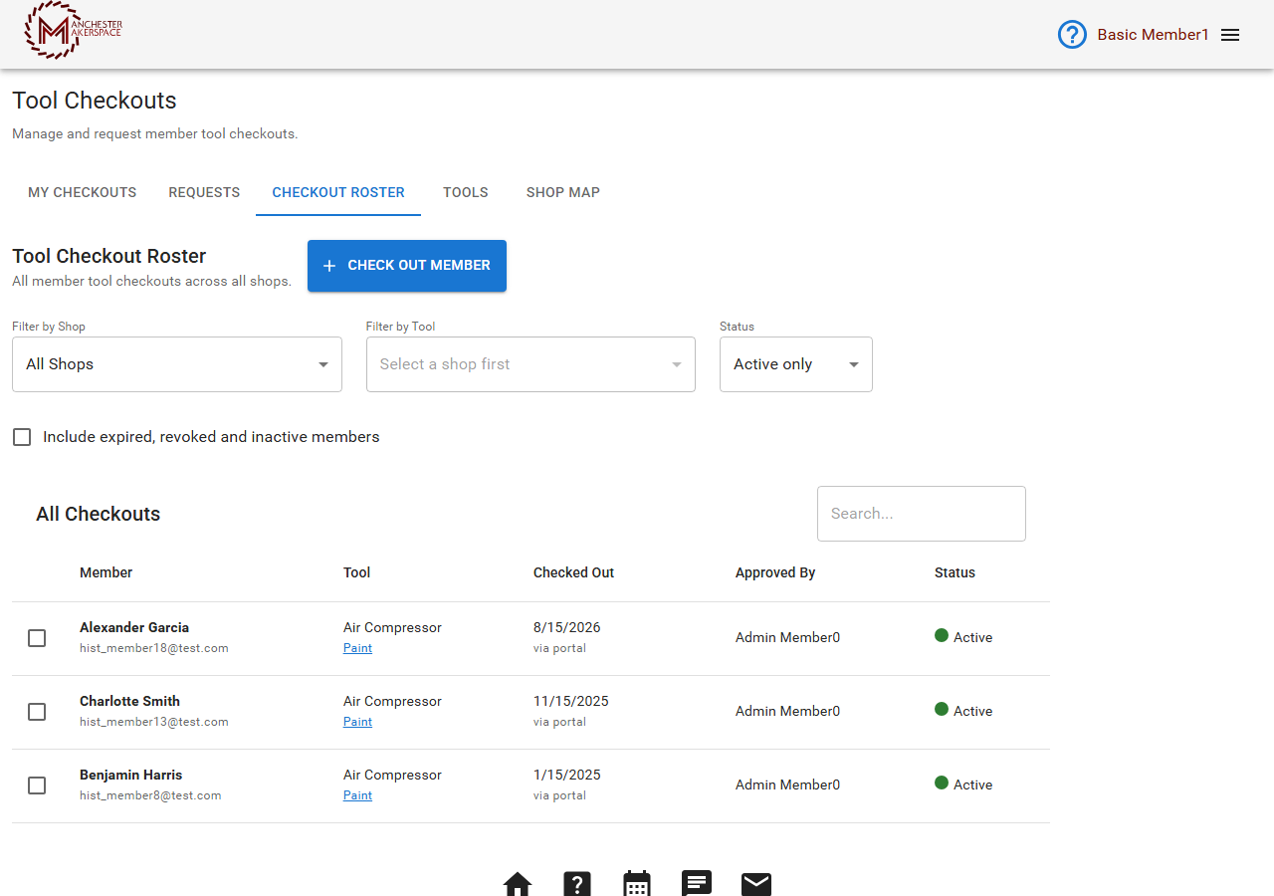Click Active status in Alexander Garcia row
This screenshot has height=896, width=1274.
[x=963, y=637]
